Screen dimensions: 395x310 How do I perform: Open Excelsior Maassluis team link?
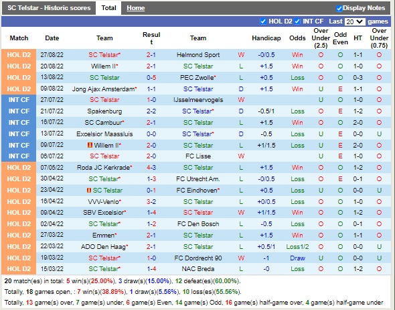coord(104,134)
